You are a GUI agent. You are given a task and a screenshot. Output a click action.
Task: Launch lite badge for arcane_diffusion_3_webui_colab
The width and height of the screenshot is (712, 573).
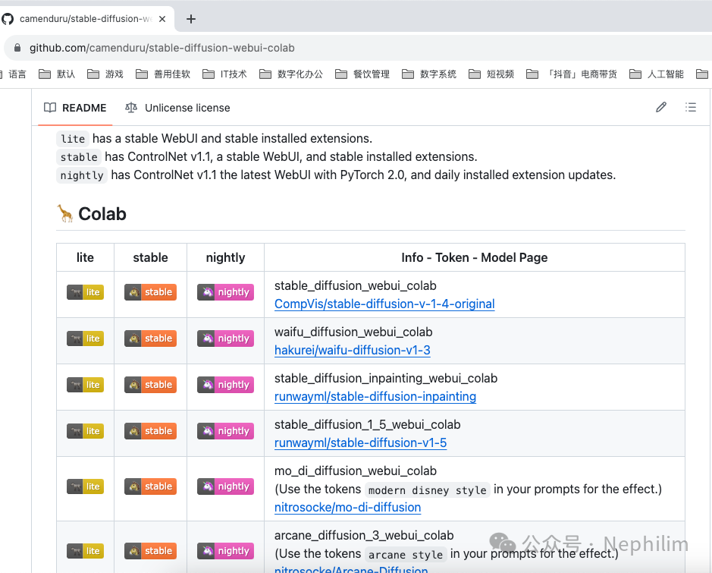tap(86, 551)
